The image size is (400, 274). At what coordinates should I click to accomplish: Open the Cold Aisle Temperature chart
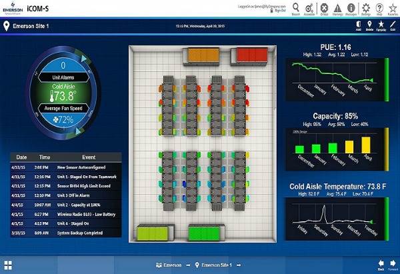click(334, 219)
